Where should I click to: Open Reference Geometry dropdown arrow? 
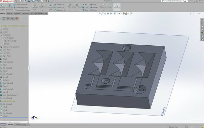103,10
